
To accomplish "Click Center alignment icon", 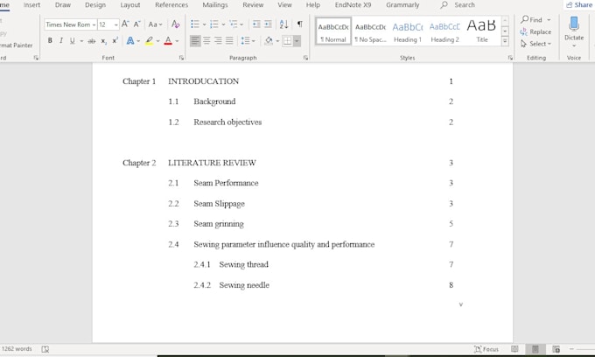I will pyautogui.click(x=206, y=40).
